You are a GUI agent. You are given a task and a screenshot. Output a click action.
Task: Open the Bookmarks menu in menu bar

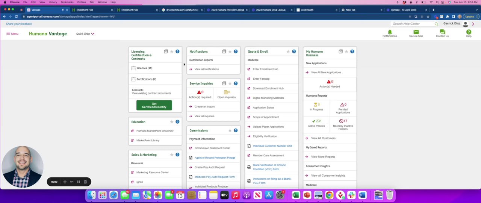[x=67, y=2]
